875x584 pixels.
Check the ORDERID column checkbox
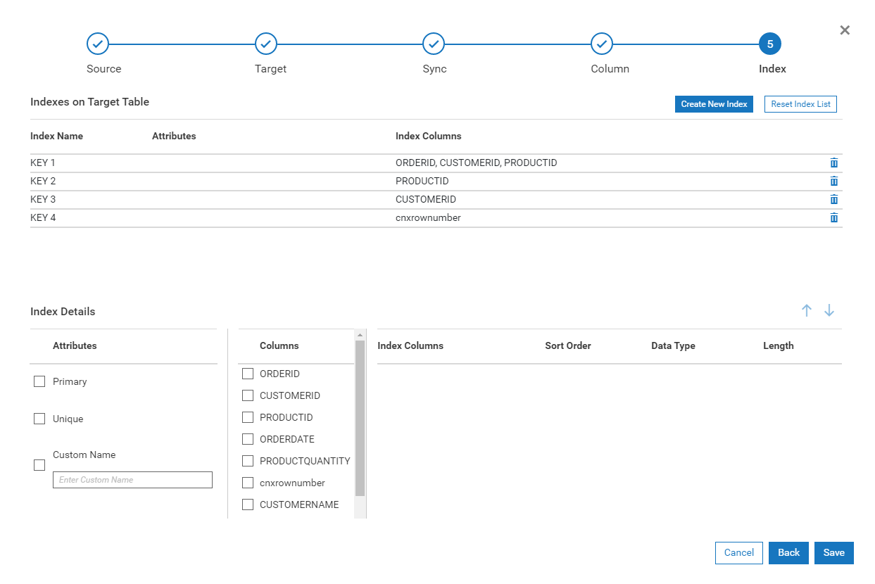pos(248,374)
